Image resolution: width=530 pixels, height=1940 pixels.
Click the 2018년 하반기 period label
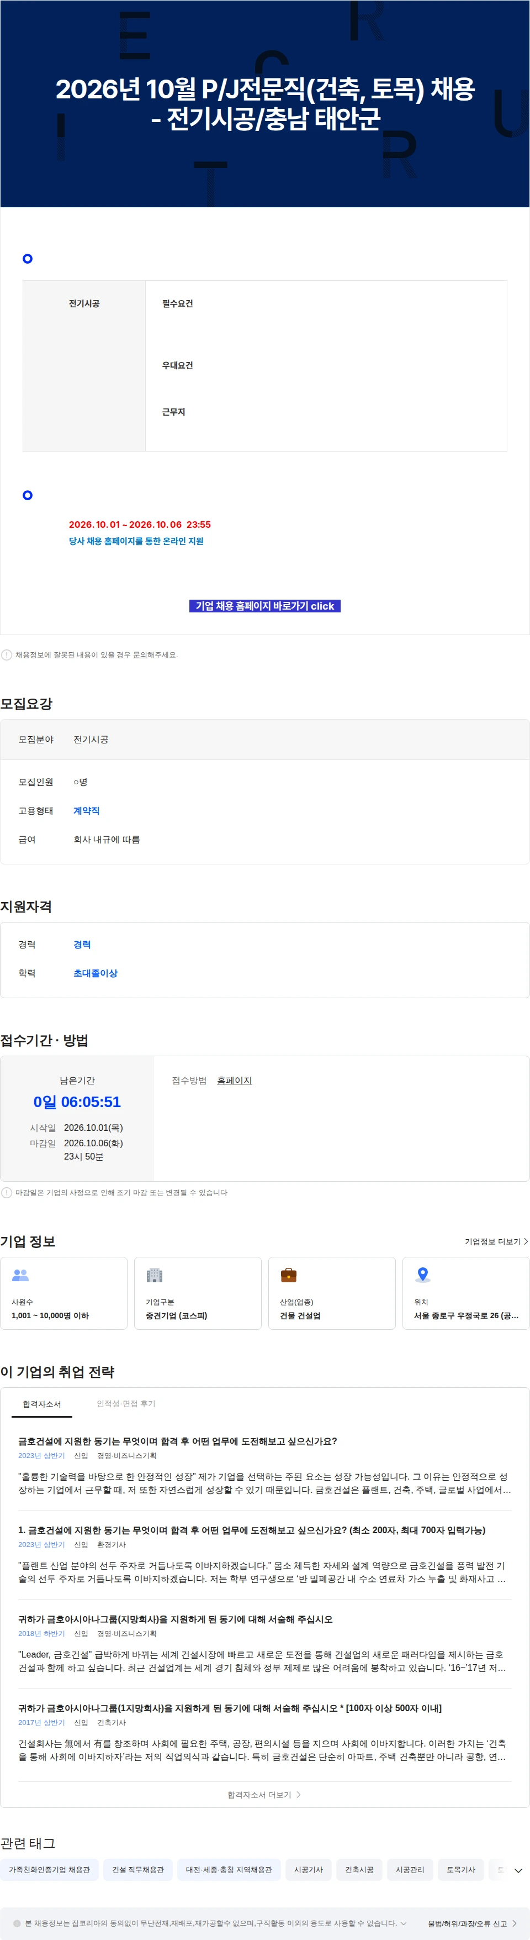click(x=41, y=1633)
